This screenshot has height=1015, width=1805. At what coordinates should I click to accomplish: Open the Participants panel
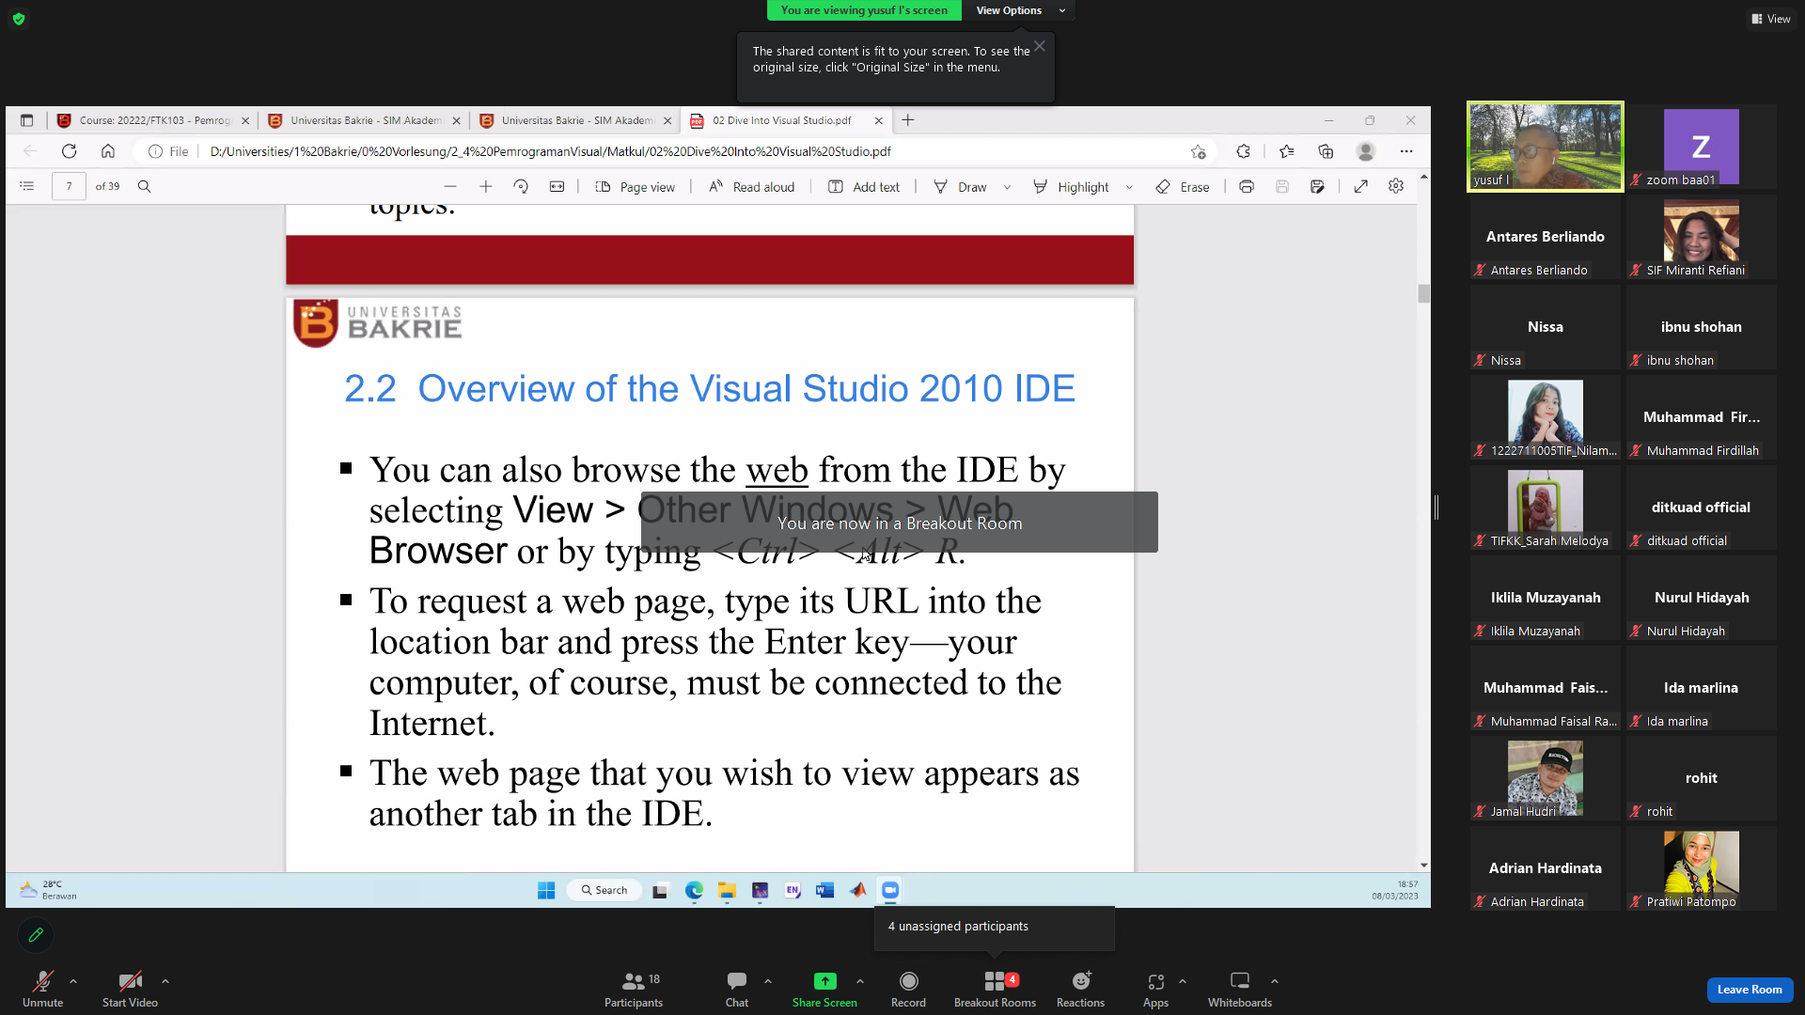pos(634,989)
